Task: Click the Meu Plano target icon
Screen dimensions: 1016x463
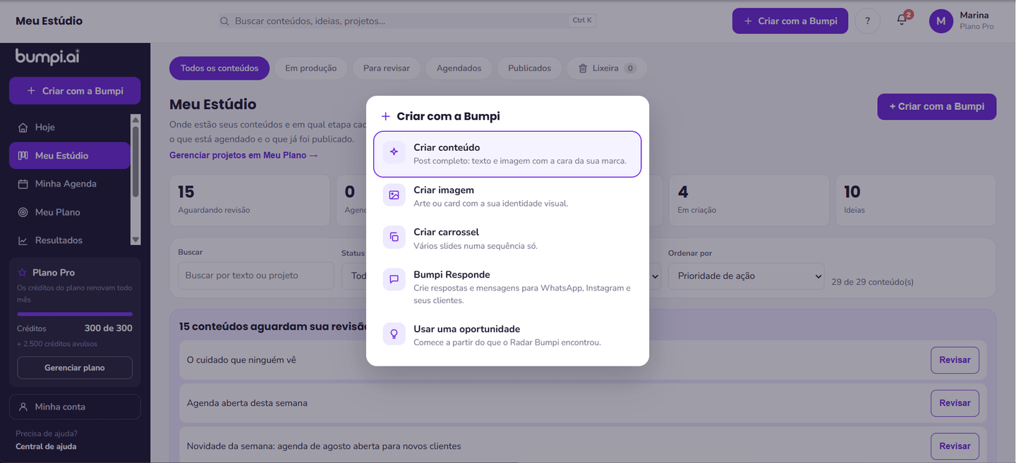Action: point(23,212)
